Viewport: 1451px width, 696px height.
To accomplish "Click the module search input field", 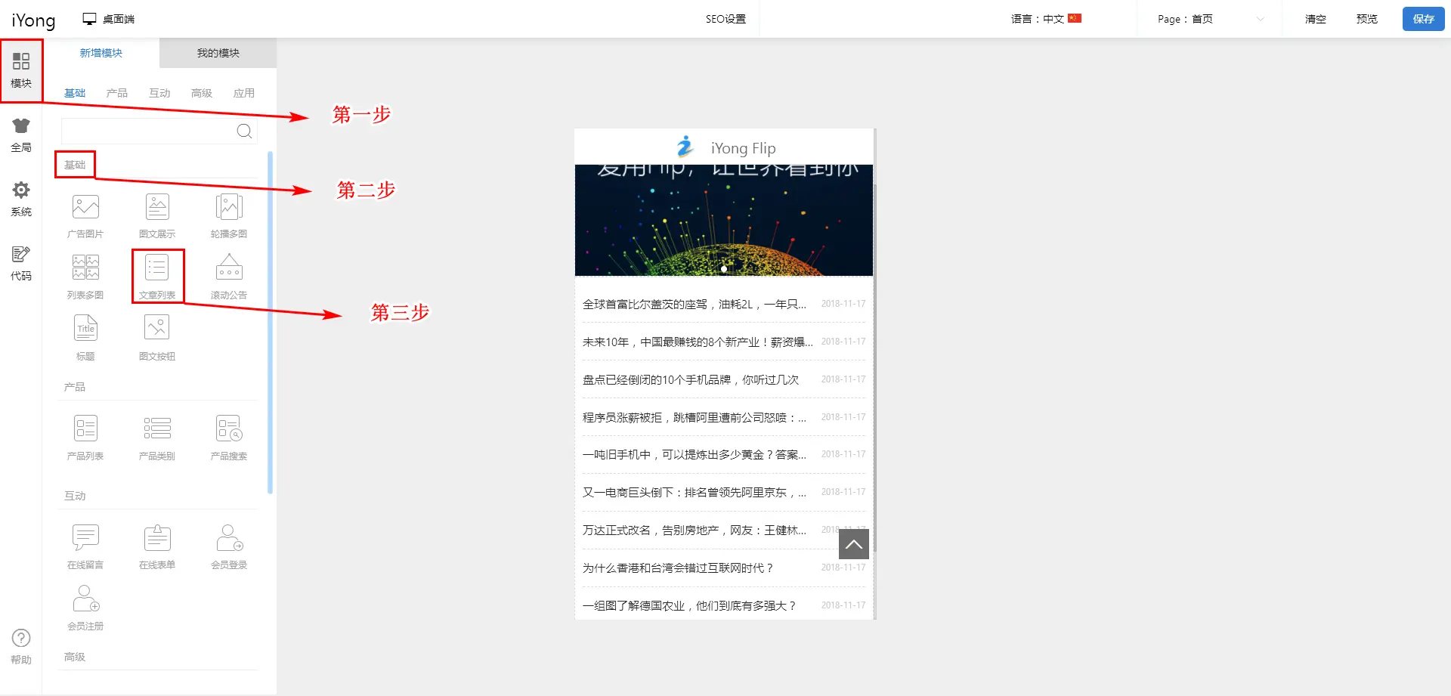I will pyautogui.click(x=148, y=131).
